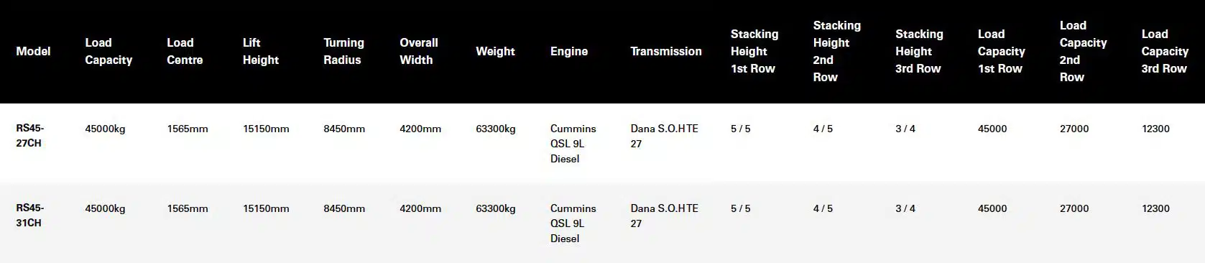Click the Load Capacity 3rd Row header
Image resolution: width=1205 pixels, height=263 pixels.
1165,51
